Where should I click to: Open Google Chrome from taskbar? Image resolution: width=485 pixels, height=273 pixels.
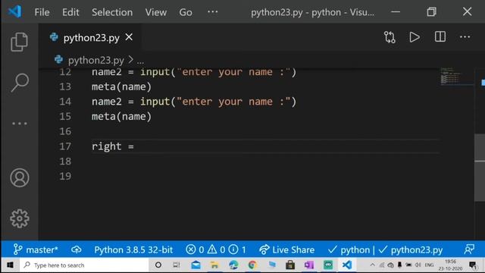pos(252,265)
